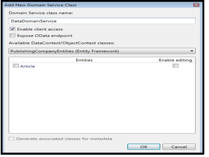The image size is (209, 157).
Task: Click the DataDomainService class name field
Action: point(102,21)
